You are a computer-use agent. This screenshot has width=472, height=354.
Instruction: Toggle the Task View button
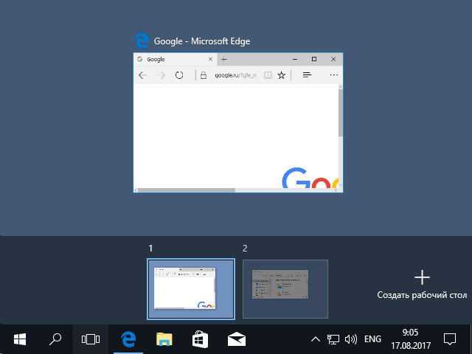[x=91, y=339]
